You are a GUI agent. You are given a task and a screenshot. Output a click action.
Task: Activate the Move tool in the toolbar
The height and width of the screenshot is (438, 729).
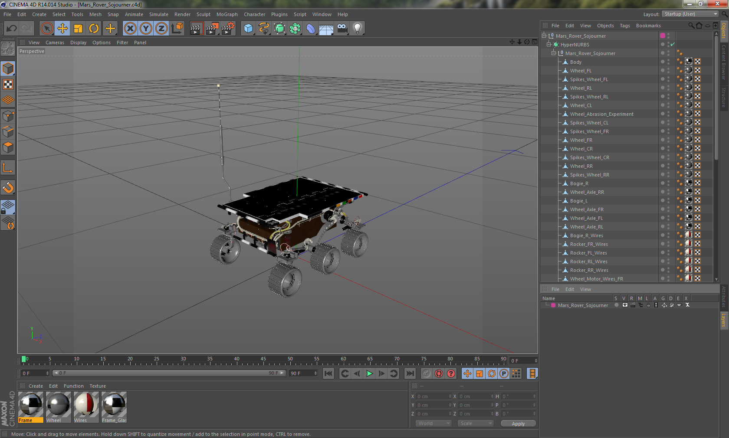[x=62, y=29]
